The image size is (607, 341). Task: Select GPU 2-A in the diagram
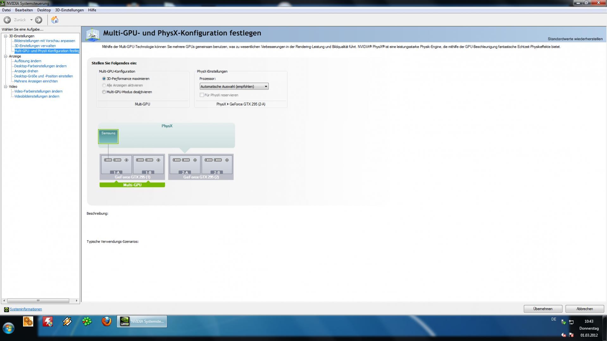185,164
